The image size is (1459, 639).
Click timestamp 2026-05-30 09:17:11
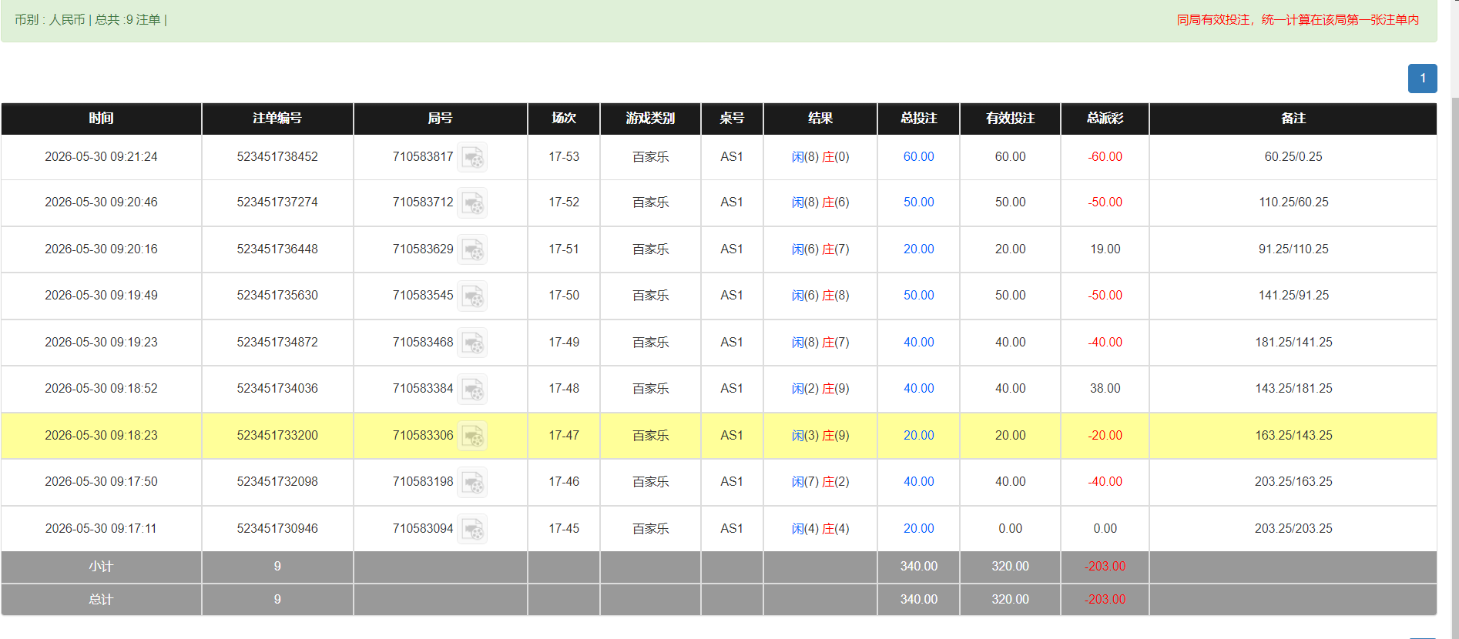point(101,529)
